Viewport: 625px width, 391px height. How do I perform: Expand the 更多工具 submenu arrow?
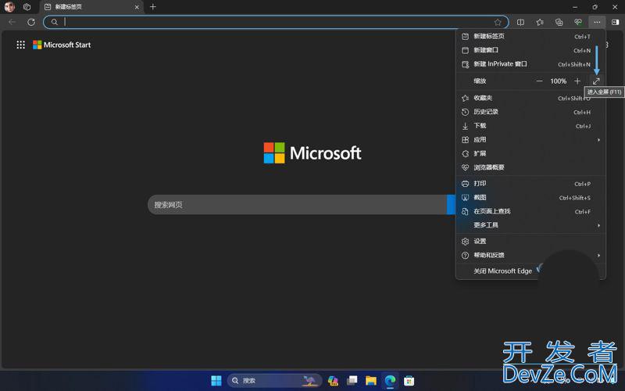click(598, 225)
